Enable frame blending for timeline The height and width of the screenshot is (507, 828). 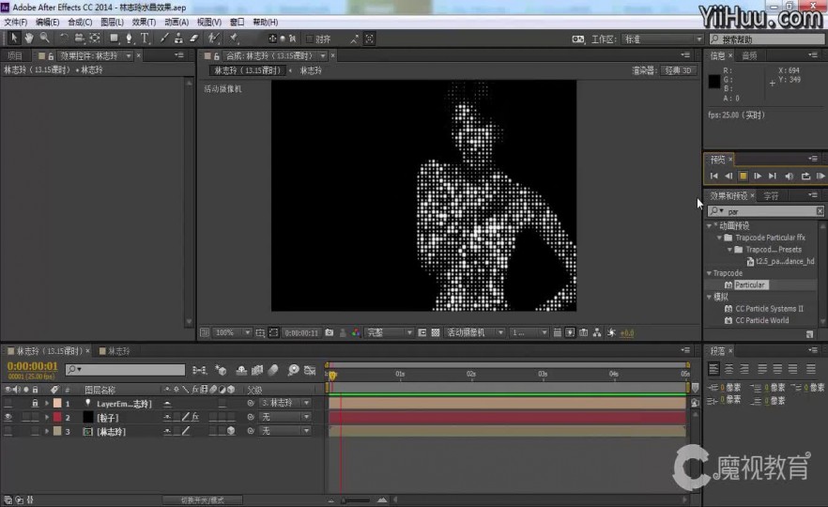(257, 370)
